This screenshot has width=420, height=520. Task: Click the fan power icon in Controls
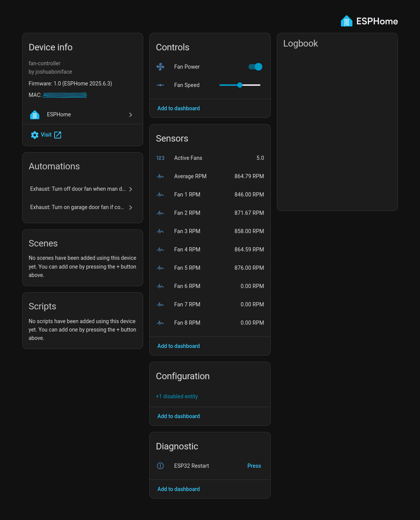click(160, 67)
